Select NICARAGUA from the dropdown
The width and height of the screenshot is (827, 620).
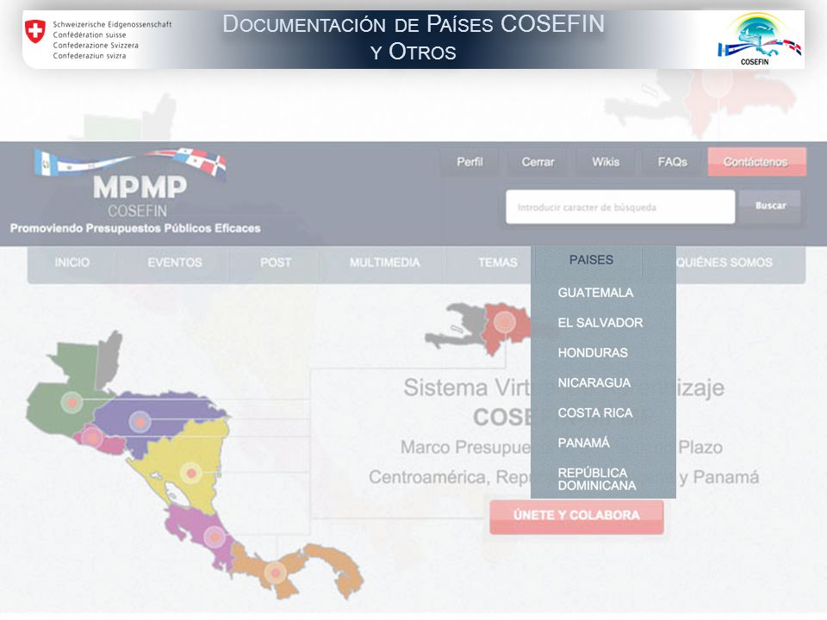594,382
